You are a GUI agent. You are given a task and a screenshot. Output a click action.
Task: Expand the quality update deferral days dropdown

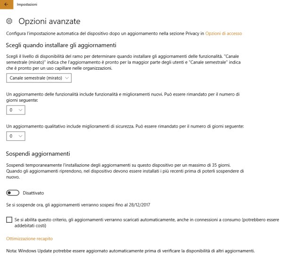(x=16, y=136)
